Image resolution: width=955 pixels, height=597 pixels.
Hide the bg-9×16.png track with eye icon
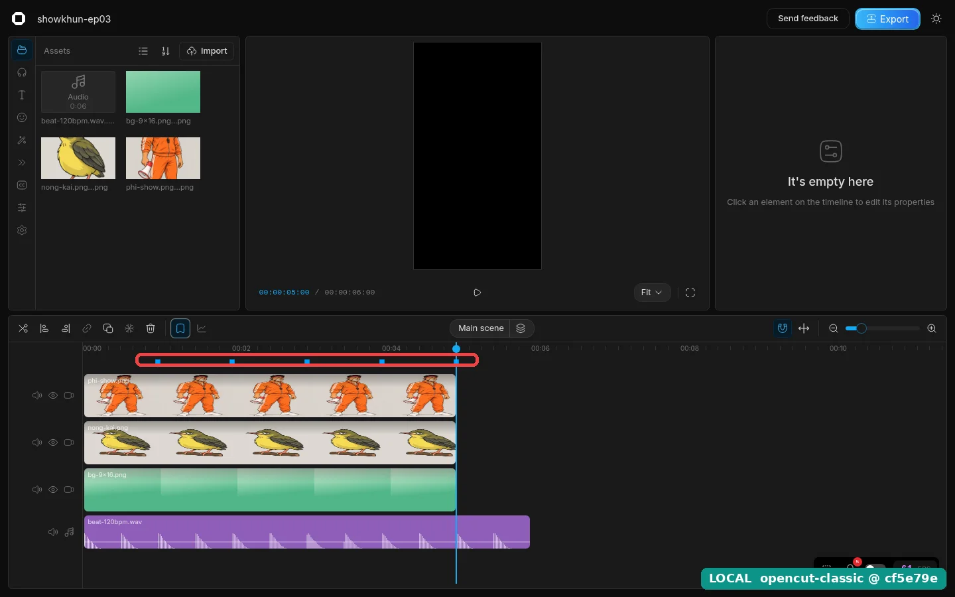click(53, 490)
